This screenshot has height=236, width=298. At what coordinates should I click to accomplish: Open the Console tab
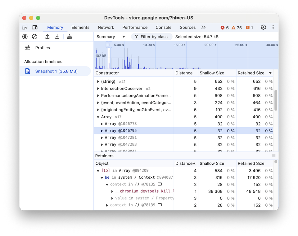[163, 27]
